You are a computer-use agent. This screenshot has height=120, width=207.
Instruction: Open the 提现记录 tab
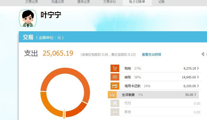(83, 2)
